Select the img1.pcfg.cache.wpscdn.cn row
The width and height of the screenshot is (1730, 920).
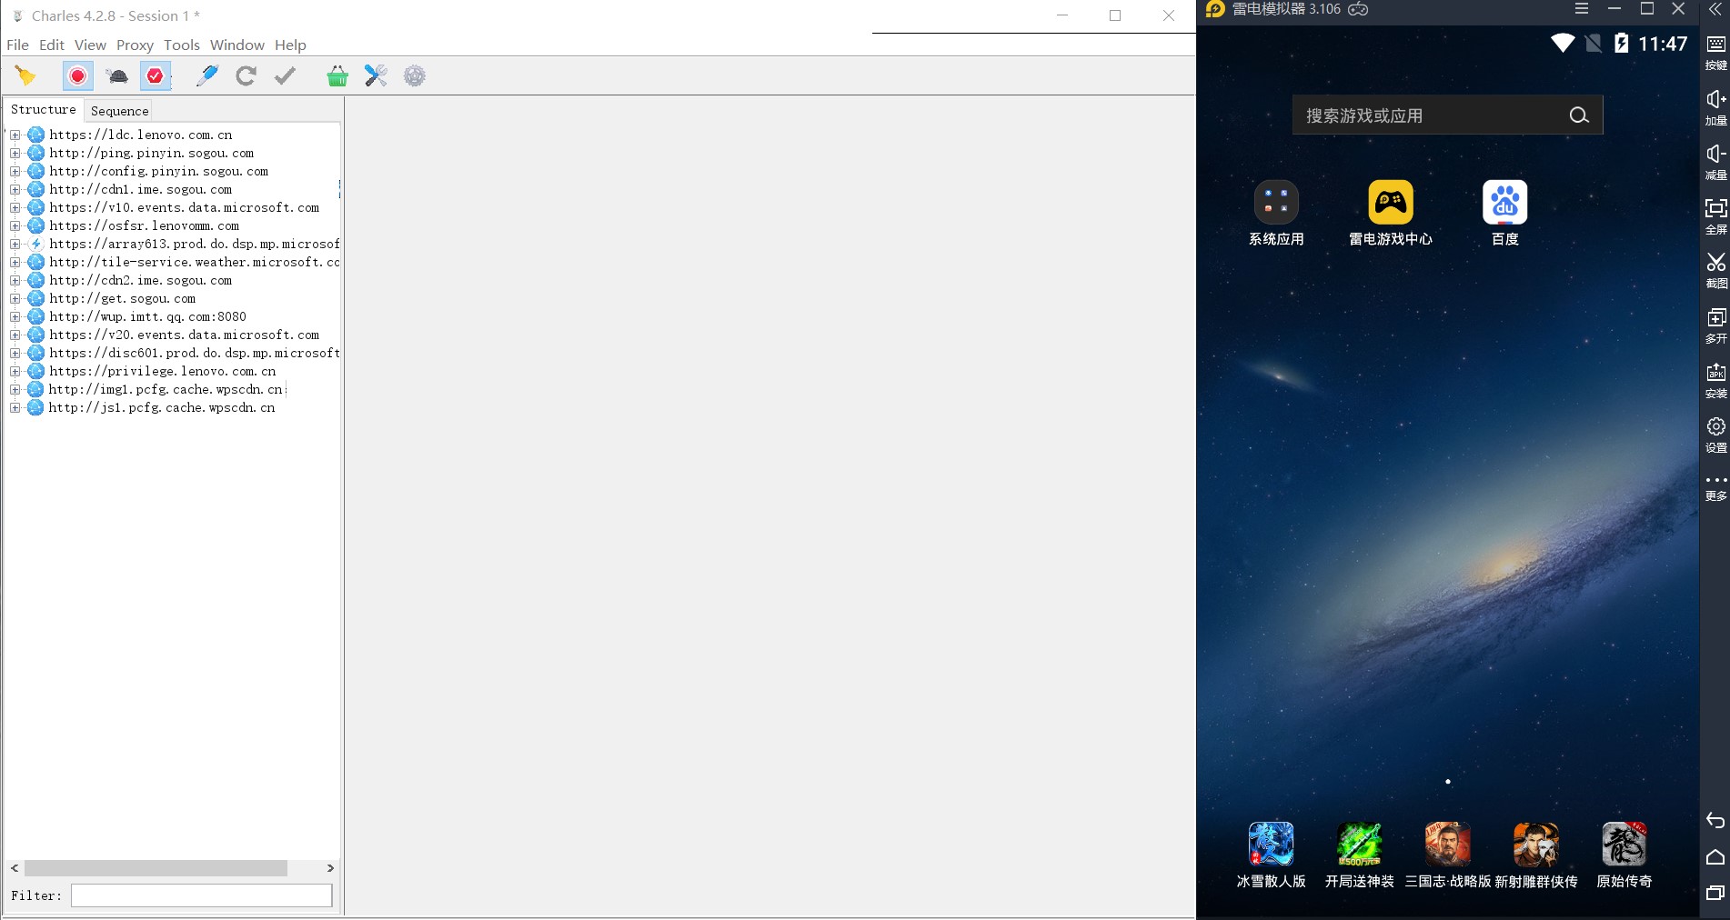[x=166, y=389]
